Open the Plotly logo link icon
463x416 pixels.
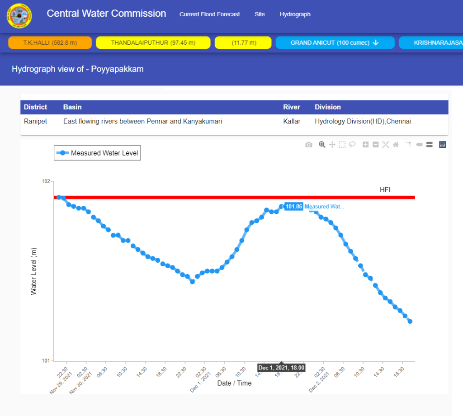pos(443,145)
